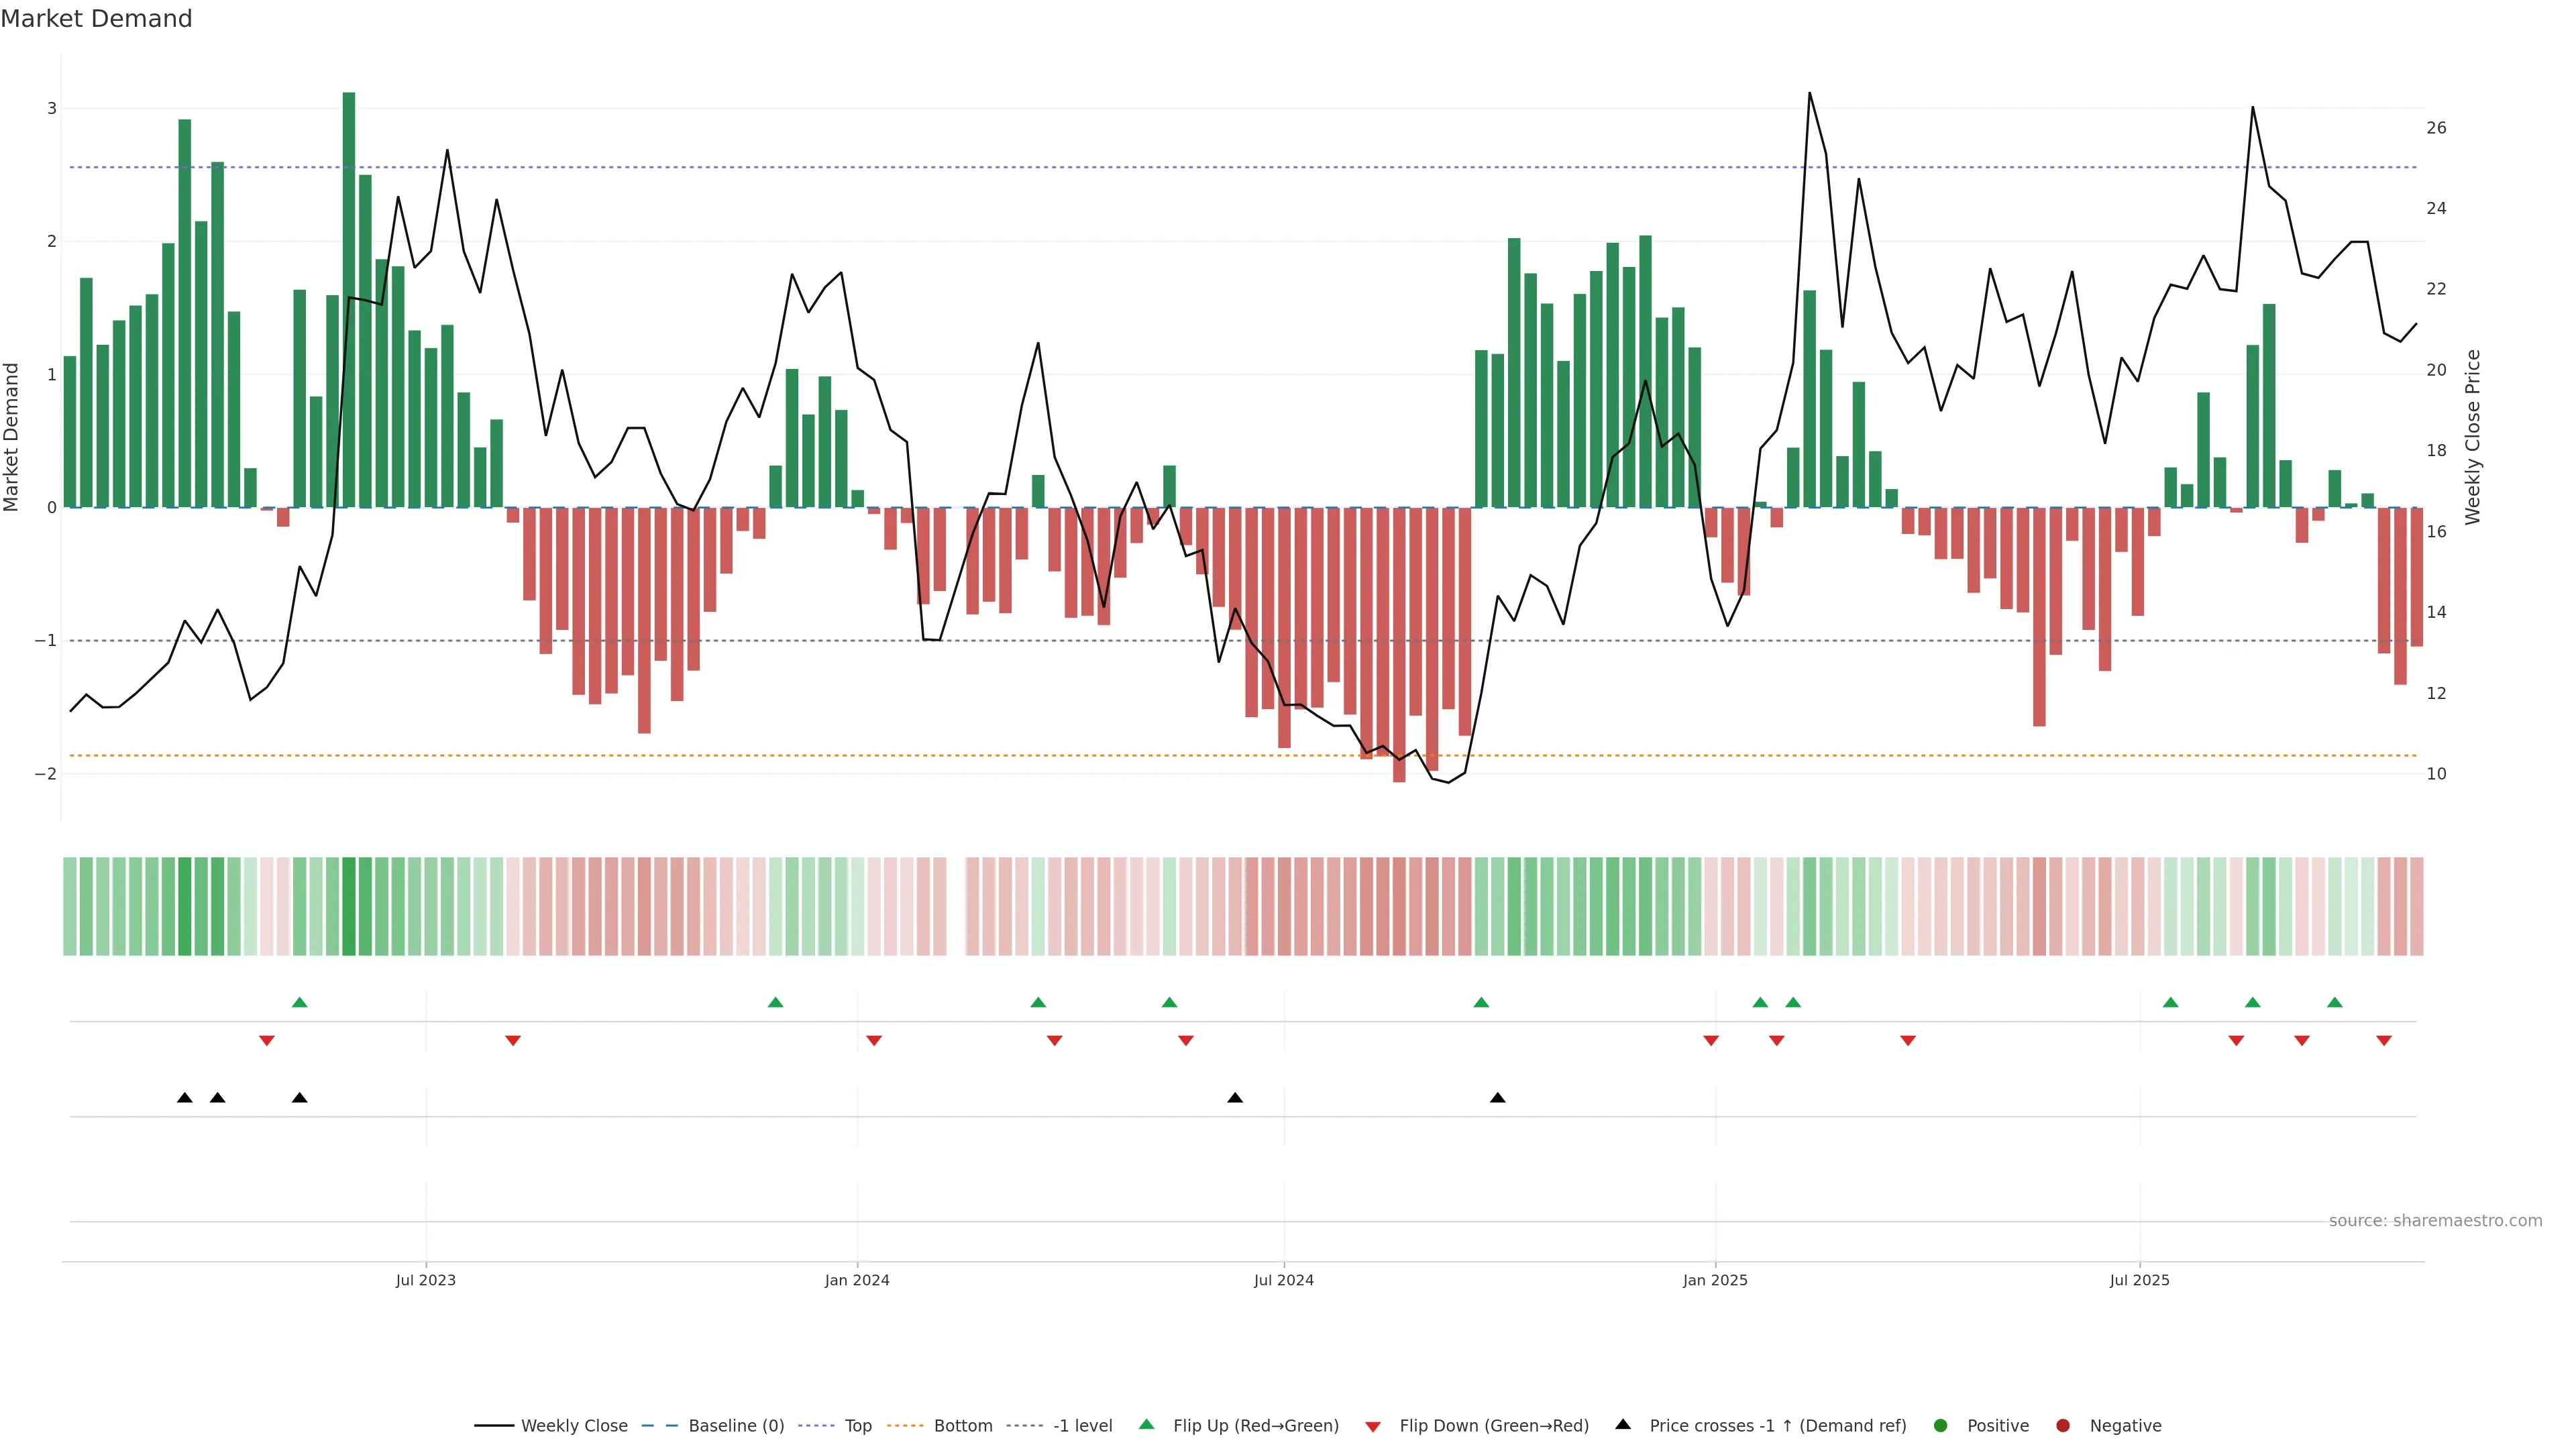Click the leftmost red flip-down marker
Viewport: 2576px width, 1449px height.
(267, 1041)
